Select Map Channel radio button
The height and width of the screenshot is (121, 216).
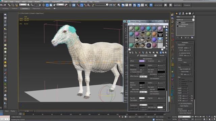coord(179,111)
